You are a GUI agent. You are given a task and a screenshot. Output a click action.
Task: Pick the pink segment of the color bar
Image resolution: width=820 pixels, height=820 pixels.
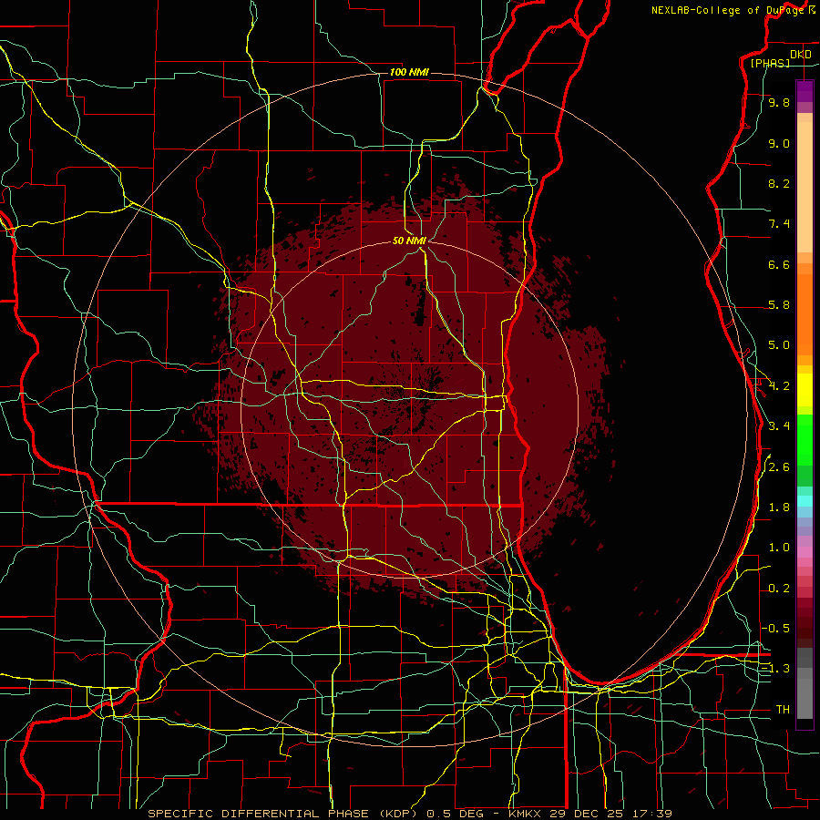(805, 552)
